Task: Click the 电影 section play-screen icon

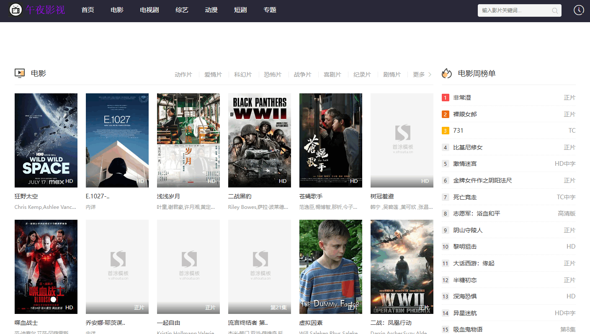Action: coord(20,73)
